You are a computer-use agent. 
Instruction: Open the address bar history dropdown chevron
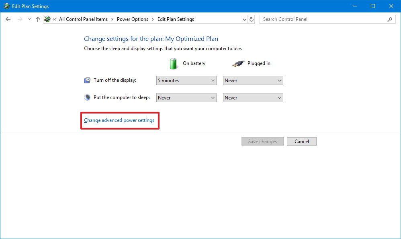[x=244, y=19]
